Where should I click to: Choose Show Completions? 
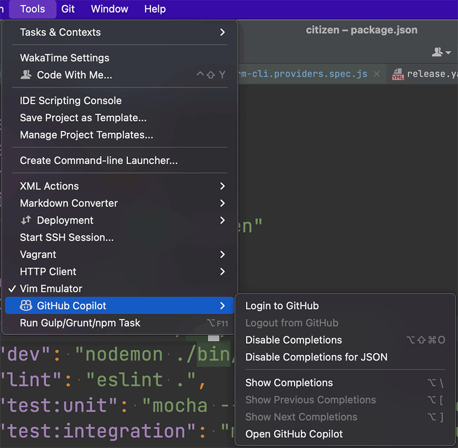(x=345, y=382)
